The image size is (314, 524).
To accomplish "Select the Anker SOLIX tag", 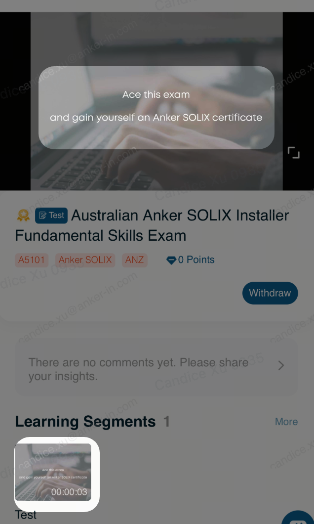I will tap(85, 260).
